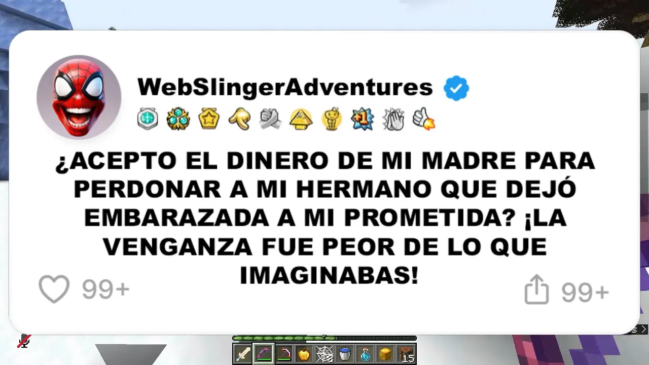Tap the share arrow icon
Viewport: 649px width, 365px height.
[536, 289]
